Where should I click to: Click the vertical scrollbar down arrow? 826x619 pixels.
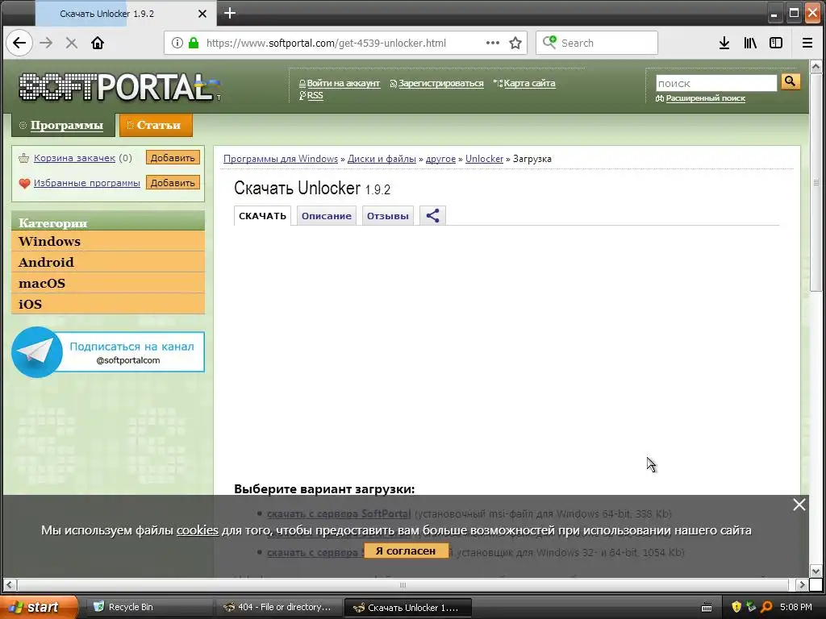click(x=816, y=571)
